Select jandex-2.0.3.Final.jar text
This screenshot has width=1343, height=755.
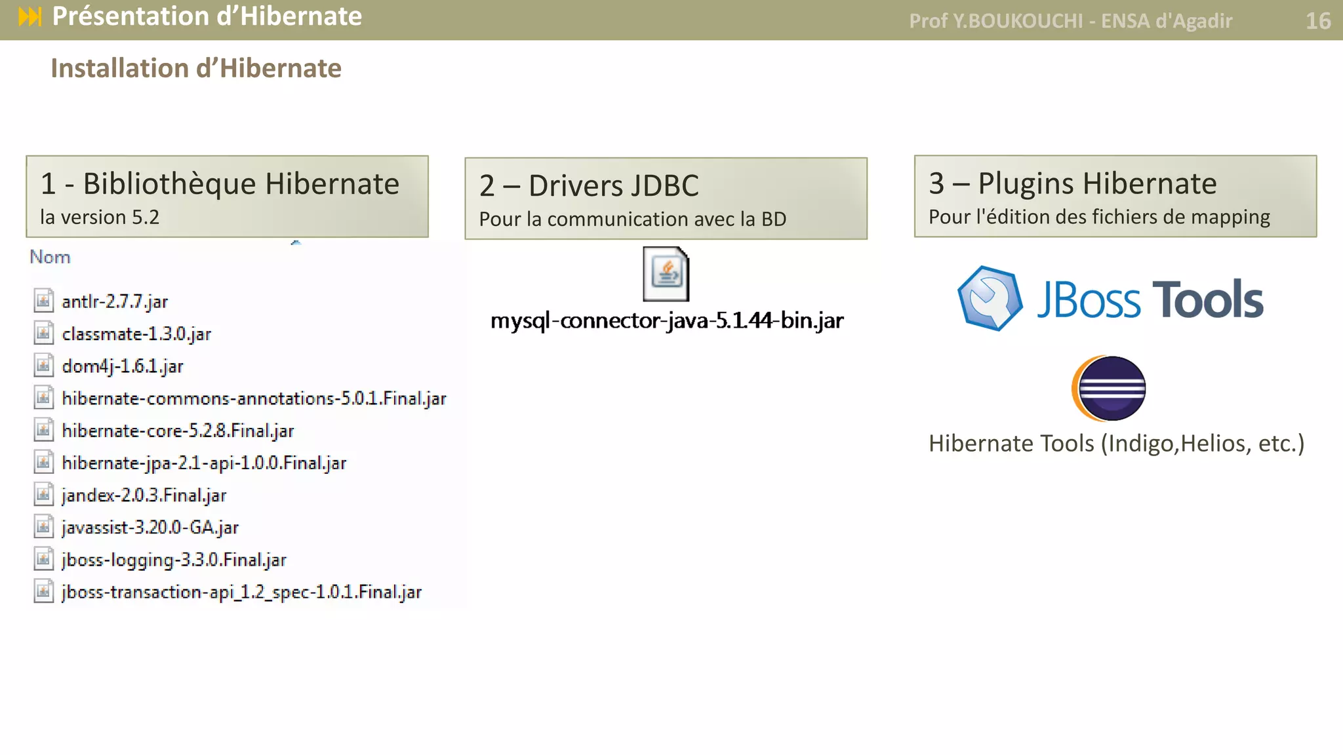144,495
